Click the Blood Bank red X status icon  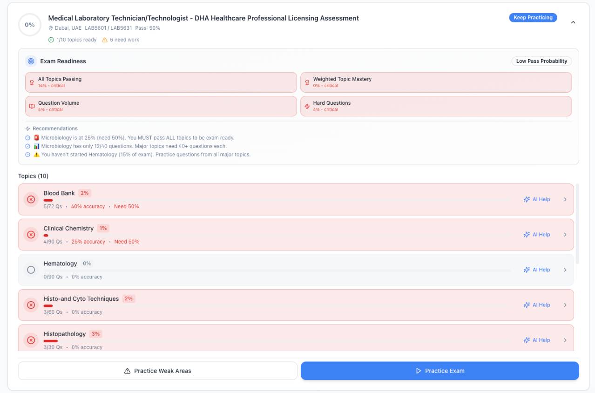pos(31,199)
